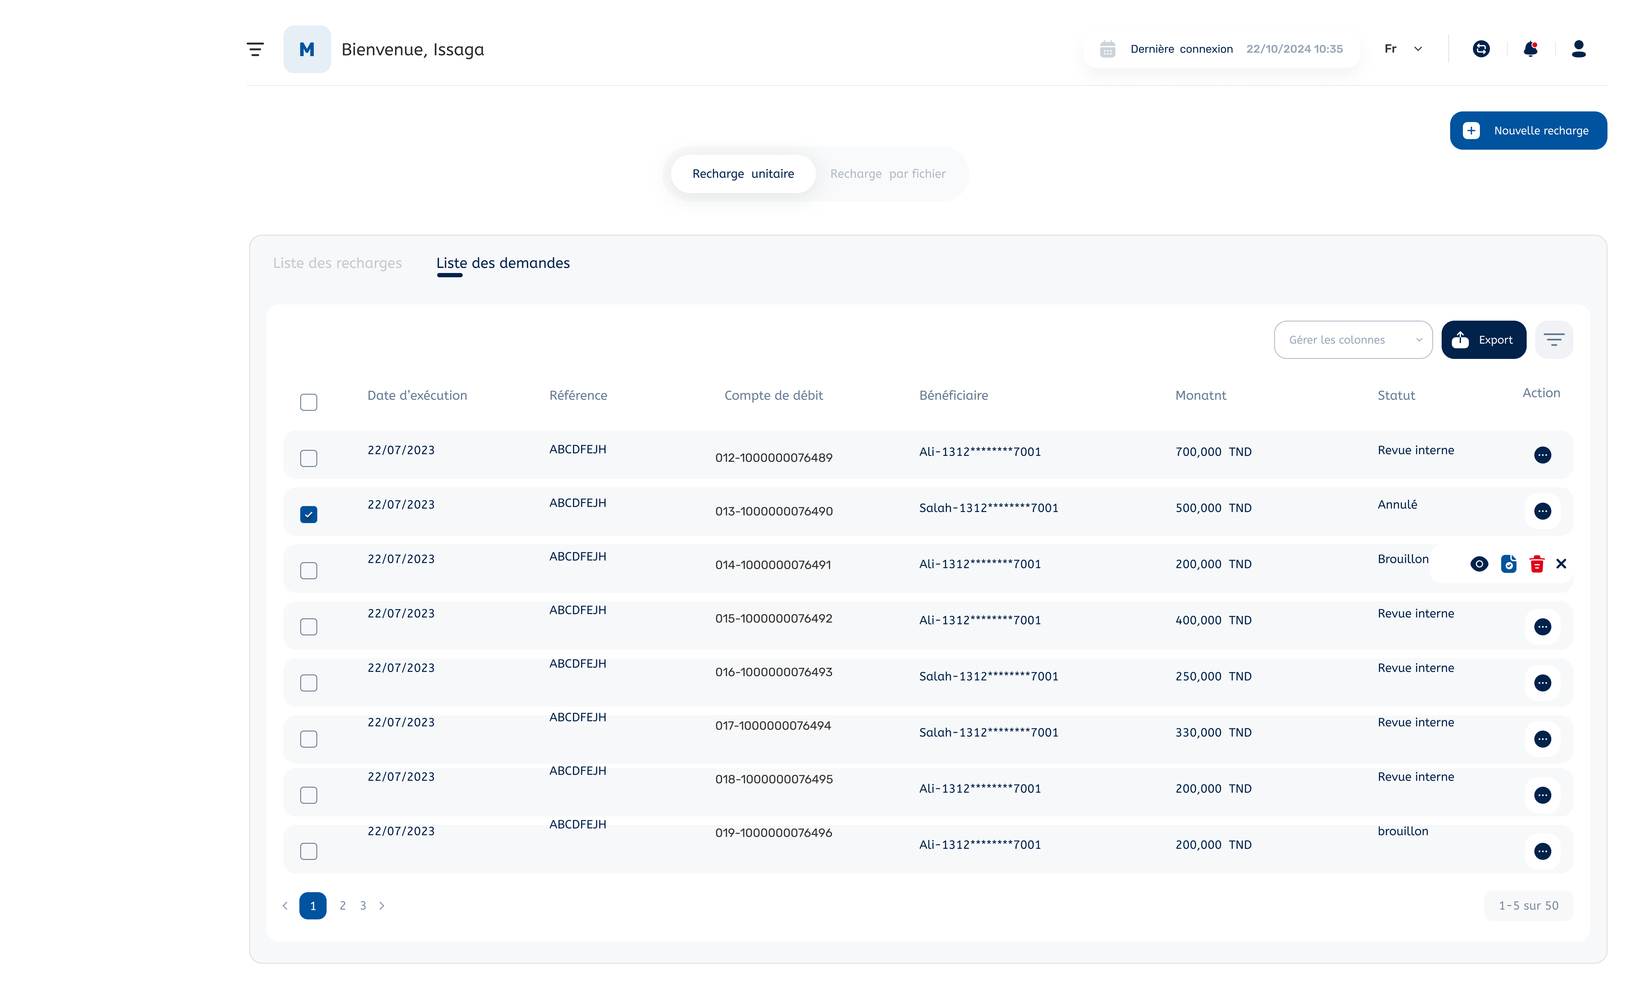Go to the previous page arrow

285,906
